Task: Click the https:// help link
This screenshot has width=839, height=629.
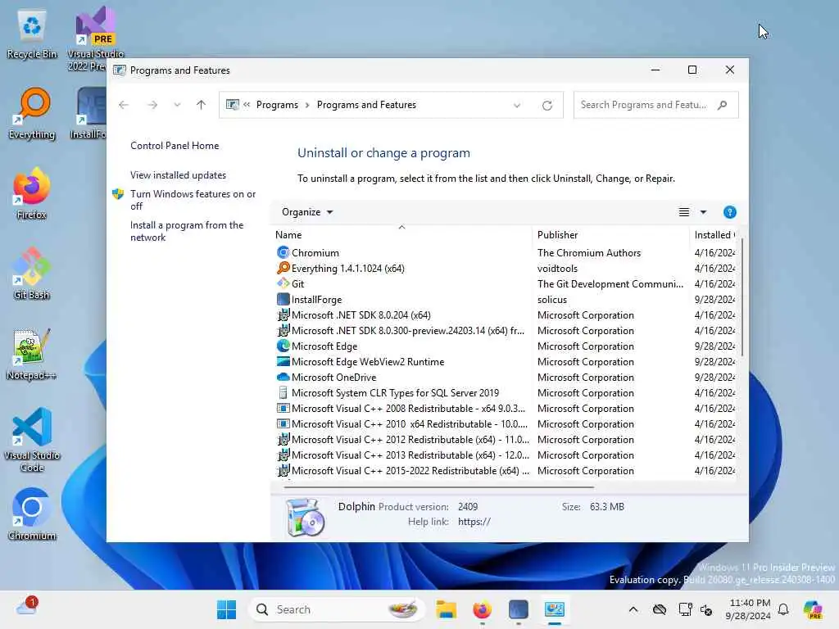Action: 474,522
